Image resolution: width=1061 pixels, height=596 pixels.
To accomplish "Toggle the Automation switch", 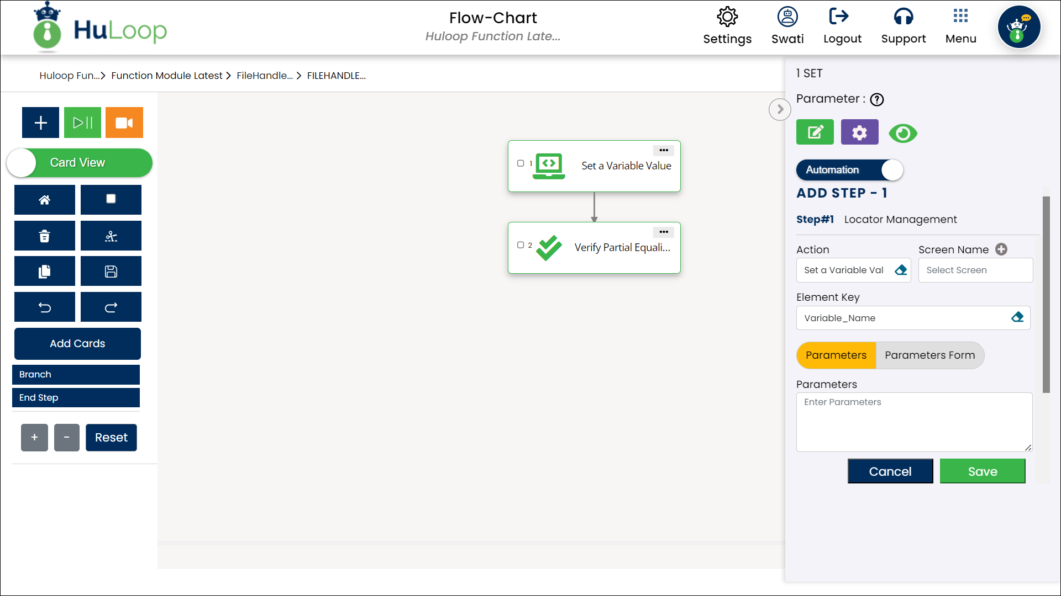I will [849, 170].
